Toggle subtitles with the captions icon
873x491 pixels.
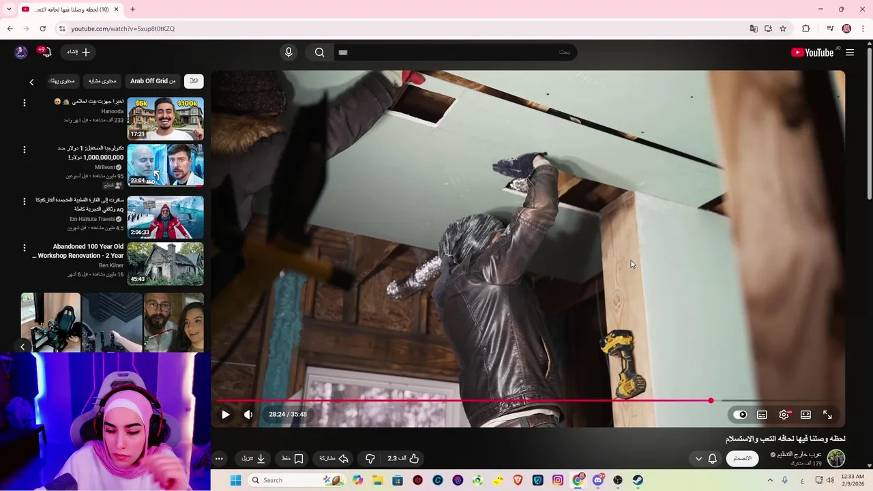click(762, 415)
